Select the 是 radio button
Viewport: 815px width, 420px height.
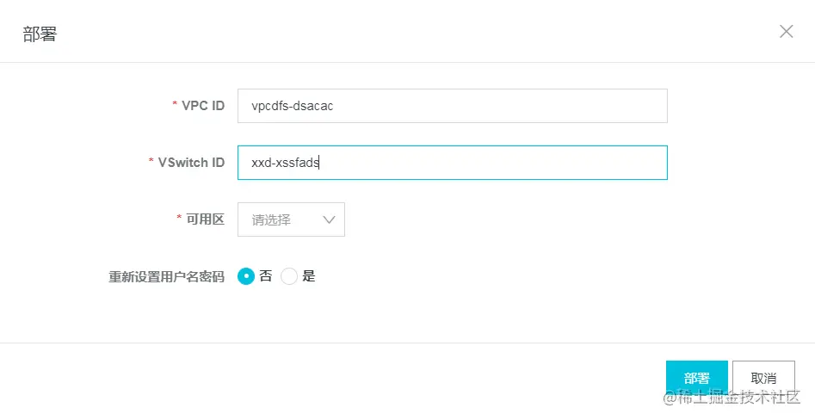[289, 276]
